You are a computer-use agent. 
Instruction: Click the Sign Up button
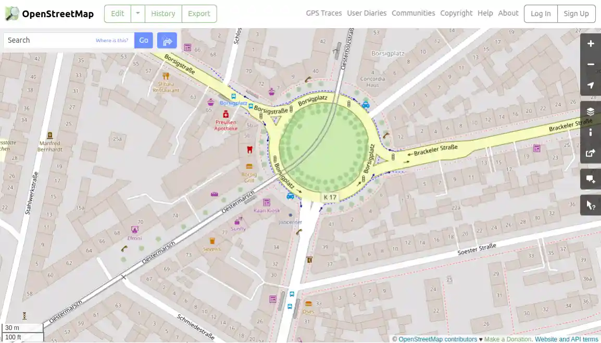(x=576, y=14)
